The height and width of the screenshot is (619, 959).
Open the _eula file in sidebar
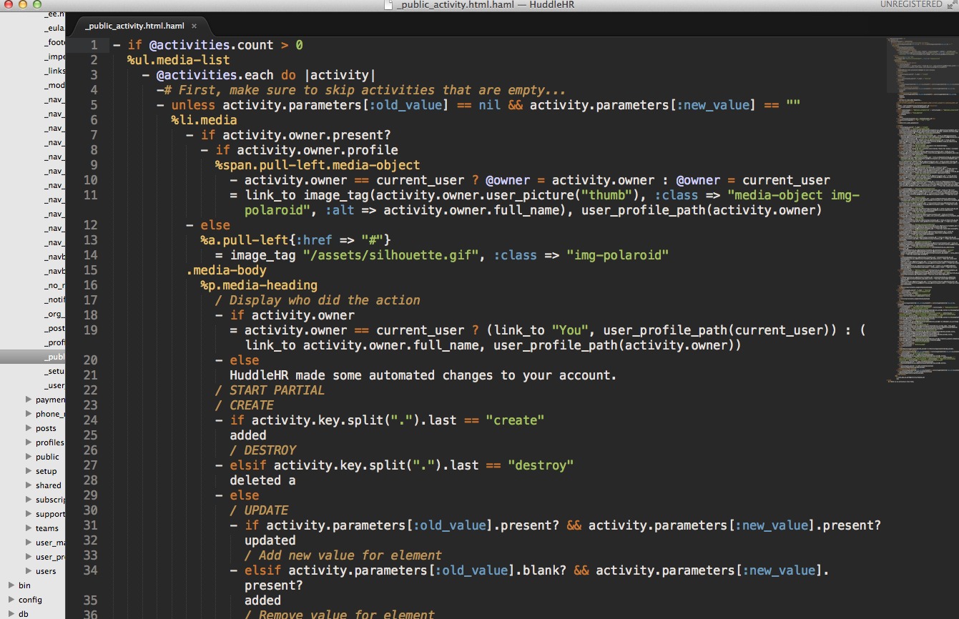tap(54, 28)
